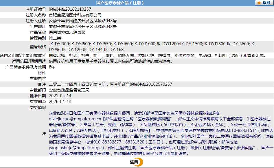Click the 第二类 management category value
This screenshot has height=168, width=274.
pos(55,38)
